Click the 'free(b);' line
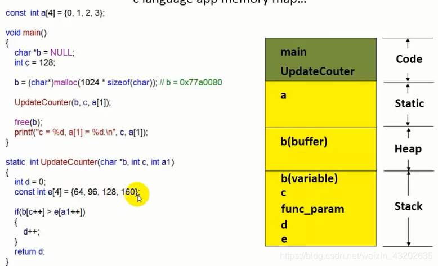This screenshot has height=266, width=438. [x=28, y=122]
